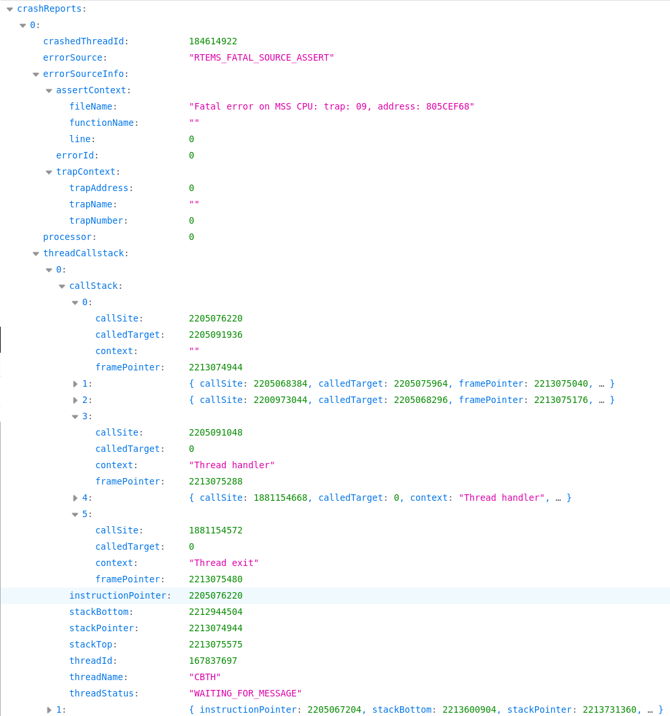
Task: Collapse the errorSourceInfo node
Action: [36, 74]
